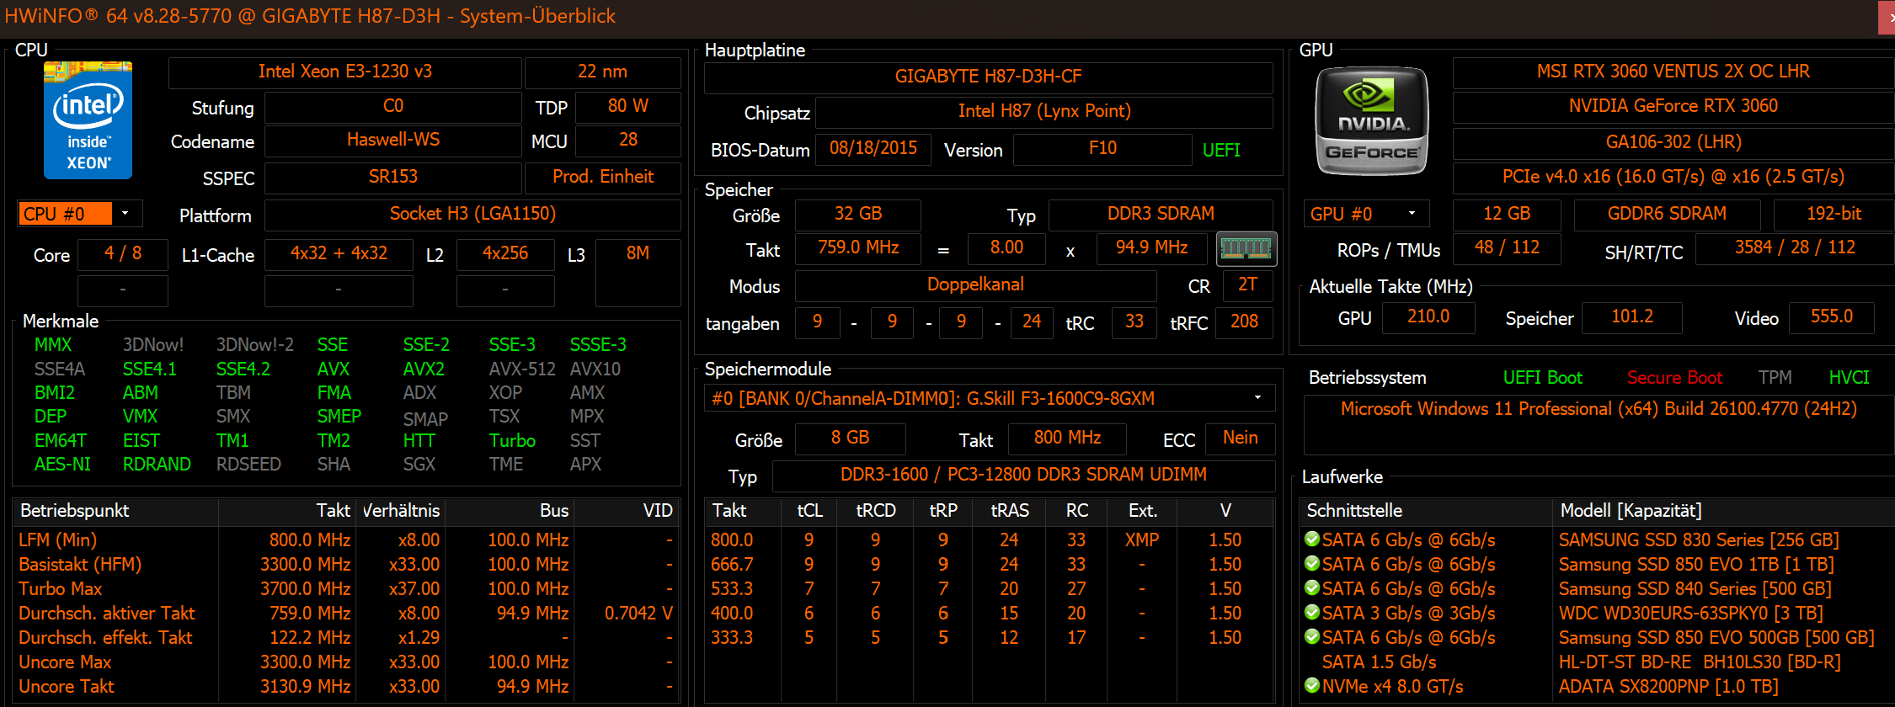1895x707 pixels.
Task: Click the Betriebspunkt column header
Action: click(x=116, y=511)
